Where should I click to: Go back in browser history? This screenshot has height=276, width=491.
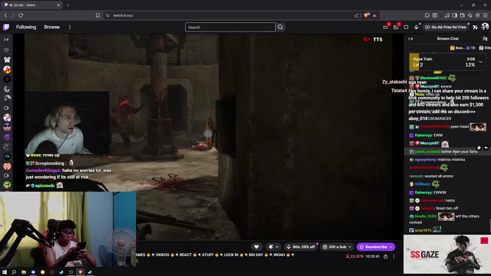(5, 15)
